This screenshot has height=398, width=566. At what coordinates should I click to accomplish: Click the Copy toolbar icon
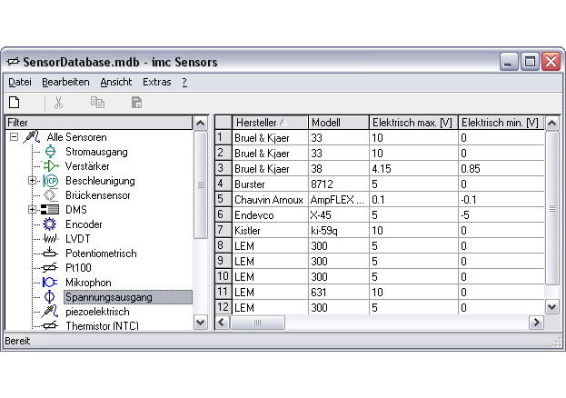97,103
